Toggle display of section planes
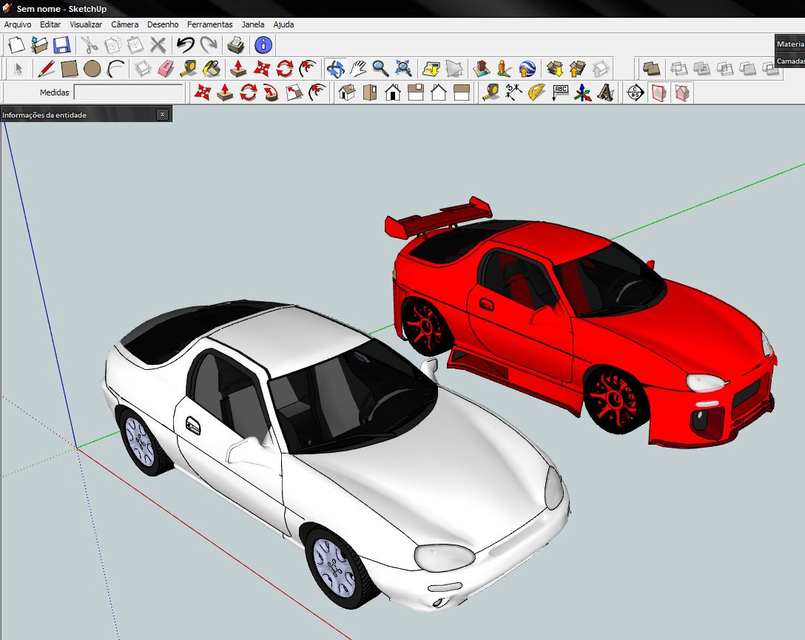 coord(659,92)
